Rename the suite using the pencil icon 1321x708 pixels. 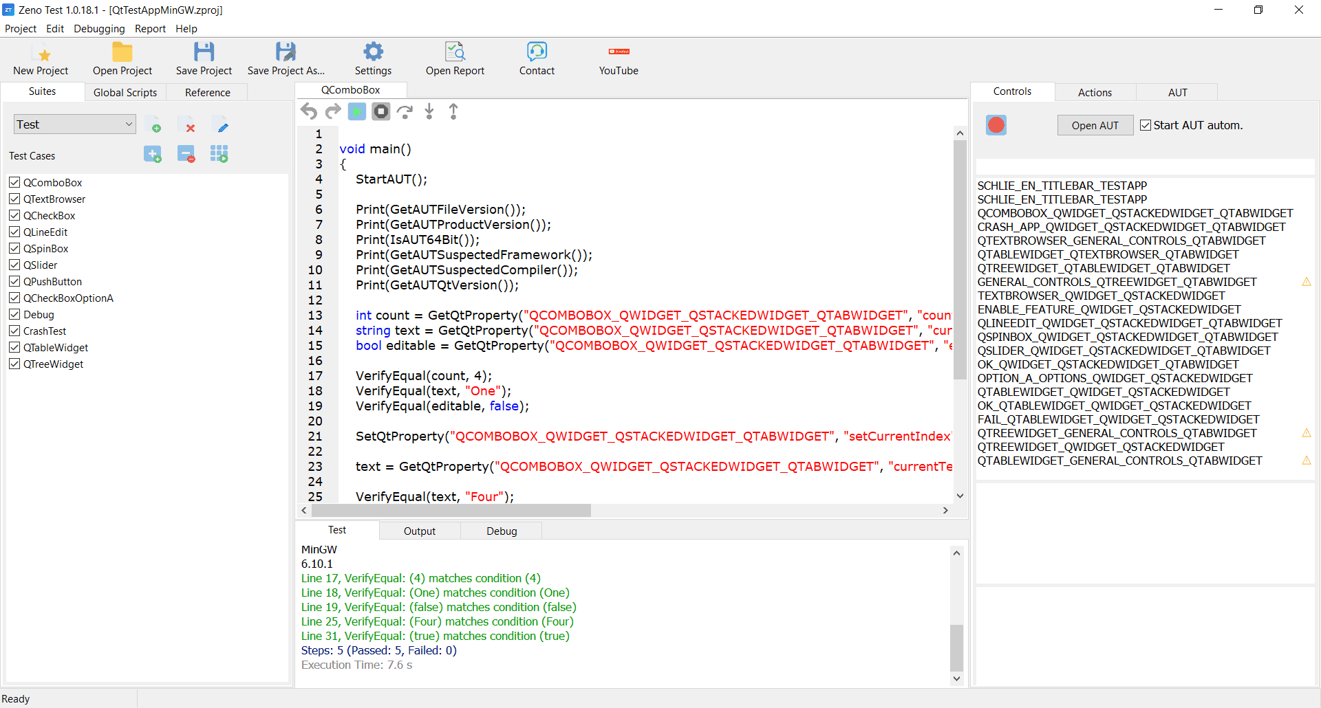pyautogui.click(x=222, y=125)
